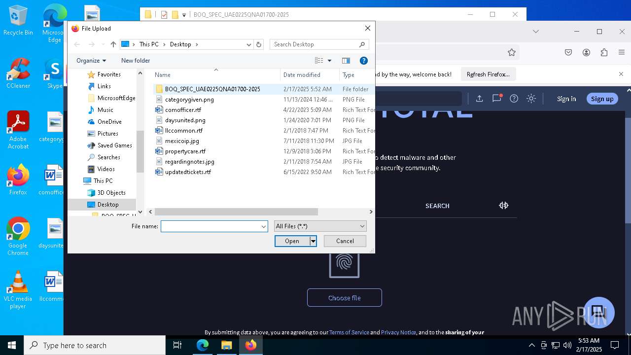Show hidden system tray icons chevron
Viewport: 631px width, 355px height.
tap(531, 345)
